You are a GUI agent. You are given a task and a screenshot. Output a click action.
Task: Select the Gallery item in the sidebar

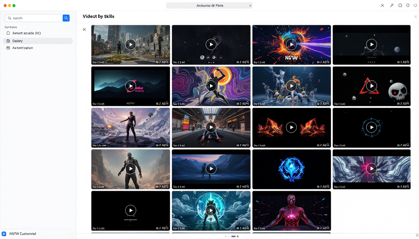(x=17, y=41)
